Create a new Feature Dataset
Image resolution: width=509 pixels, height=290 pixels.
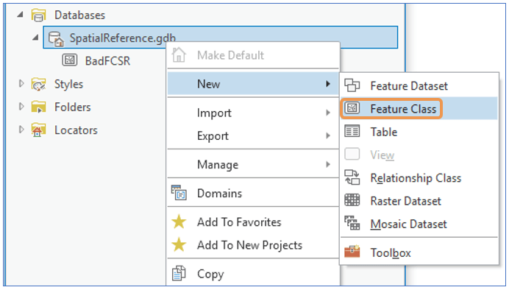[419, 85]
